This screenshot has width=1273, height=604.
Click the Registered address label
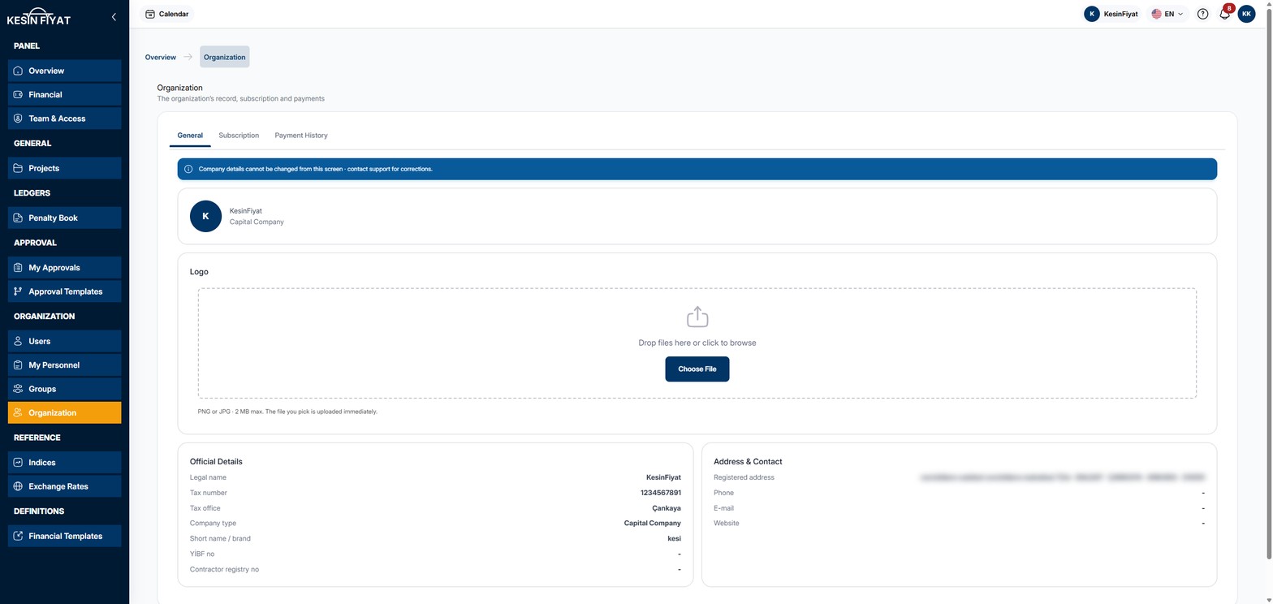click(x=744, y=477)
